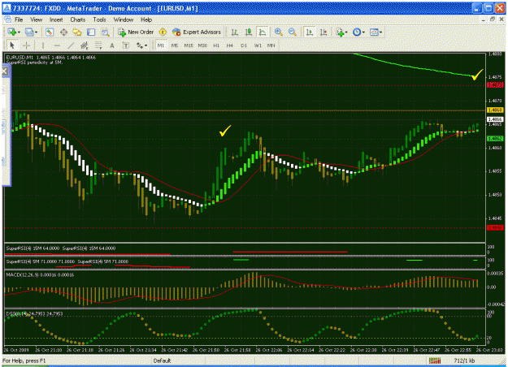The height and width of the screenshot is (367, 508).
Task: Close the side panel with X button
Action: click(5, 71)
